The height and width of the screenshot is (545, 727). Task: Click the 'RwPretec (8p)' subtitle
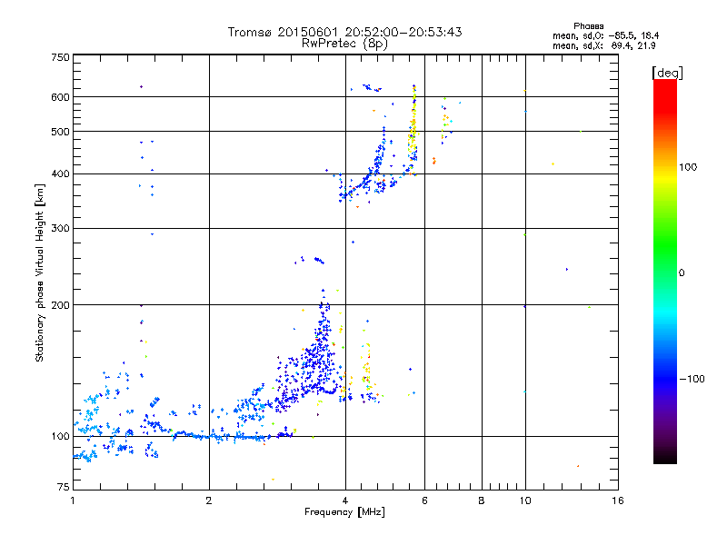click(x=344, y=44)
